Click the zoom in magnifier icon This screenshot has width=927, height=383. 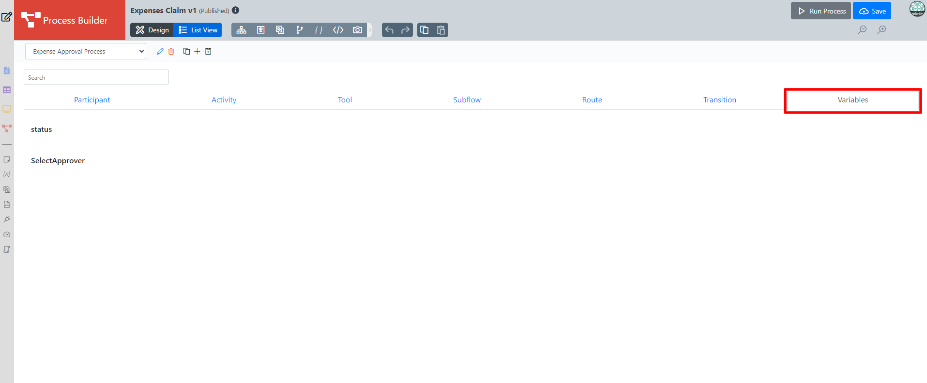click(882, 30)
